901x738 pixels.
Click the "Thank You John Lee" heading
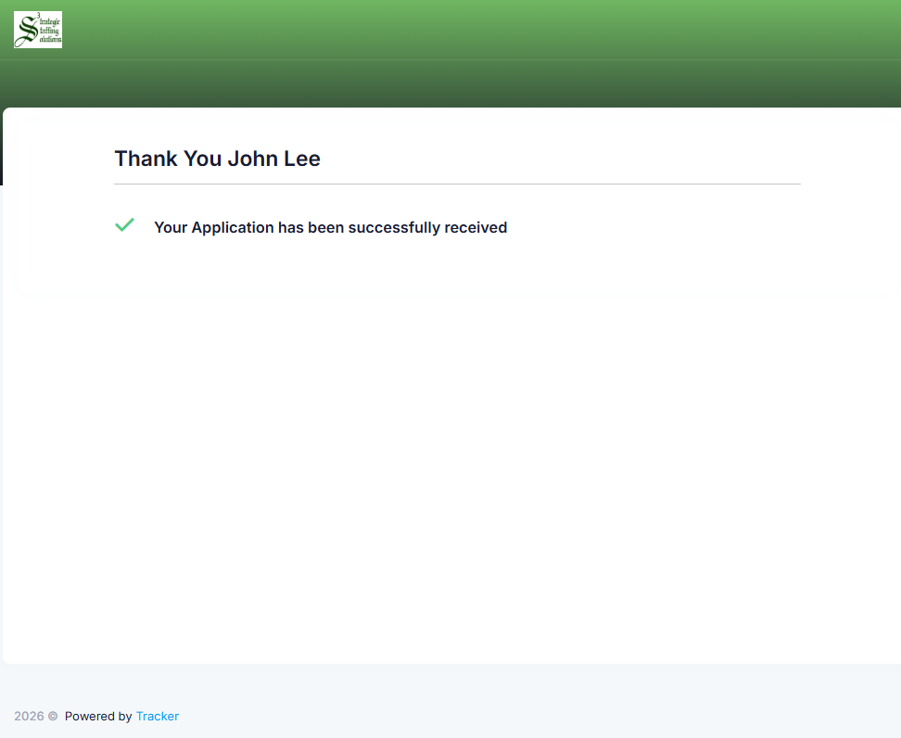217,159
